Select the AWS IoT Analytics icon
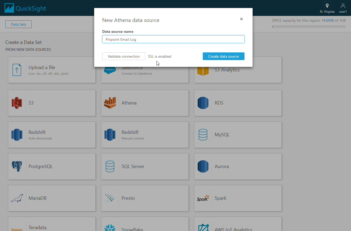Image resolution: width=351 pixels, height=231 pixels. pos(203,228)
